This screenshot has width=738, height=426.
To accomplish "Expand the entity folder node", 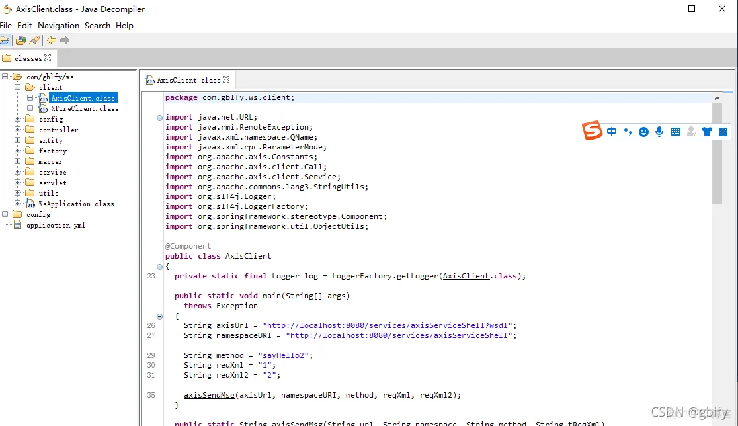I will coord(18,140).
